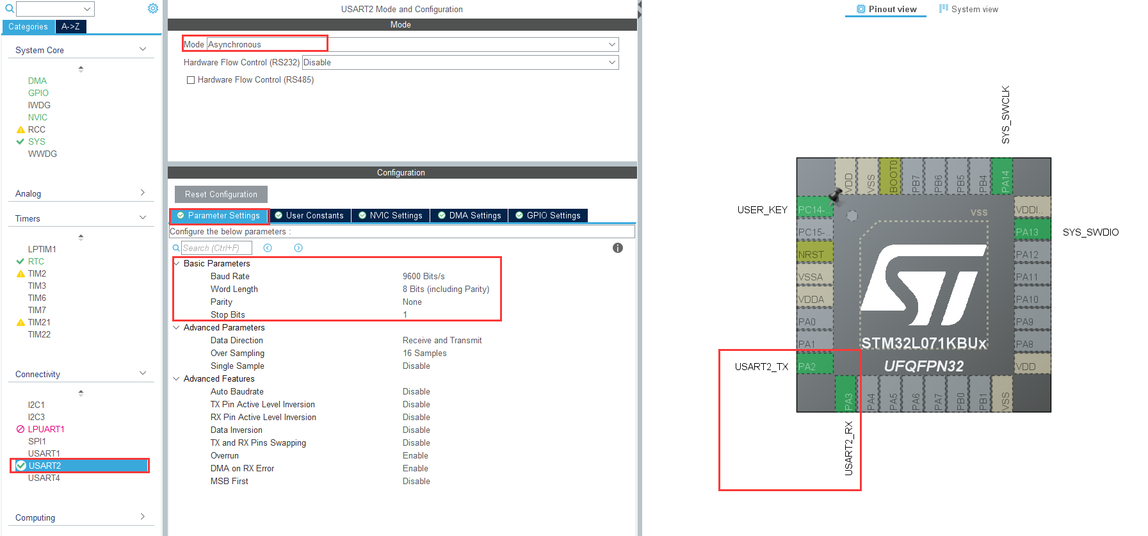Switch to the A->Z tab
This screenshot has height=536, width=1148.
tap(70, 26)
